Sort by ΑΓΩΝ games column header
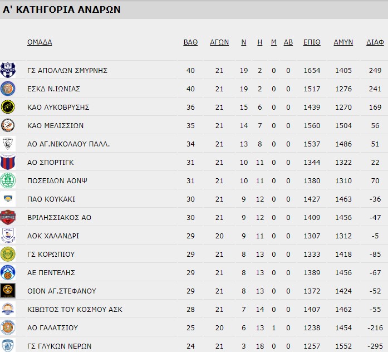388x352 pixels. click(219, 42)
